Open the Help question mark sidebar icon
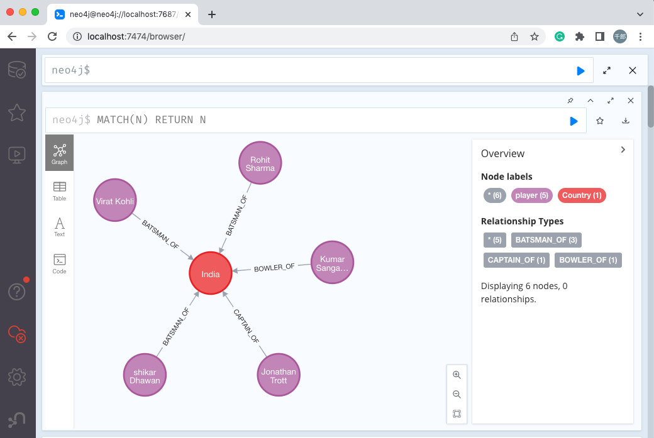Screen dimensions: 654x438 17,292
